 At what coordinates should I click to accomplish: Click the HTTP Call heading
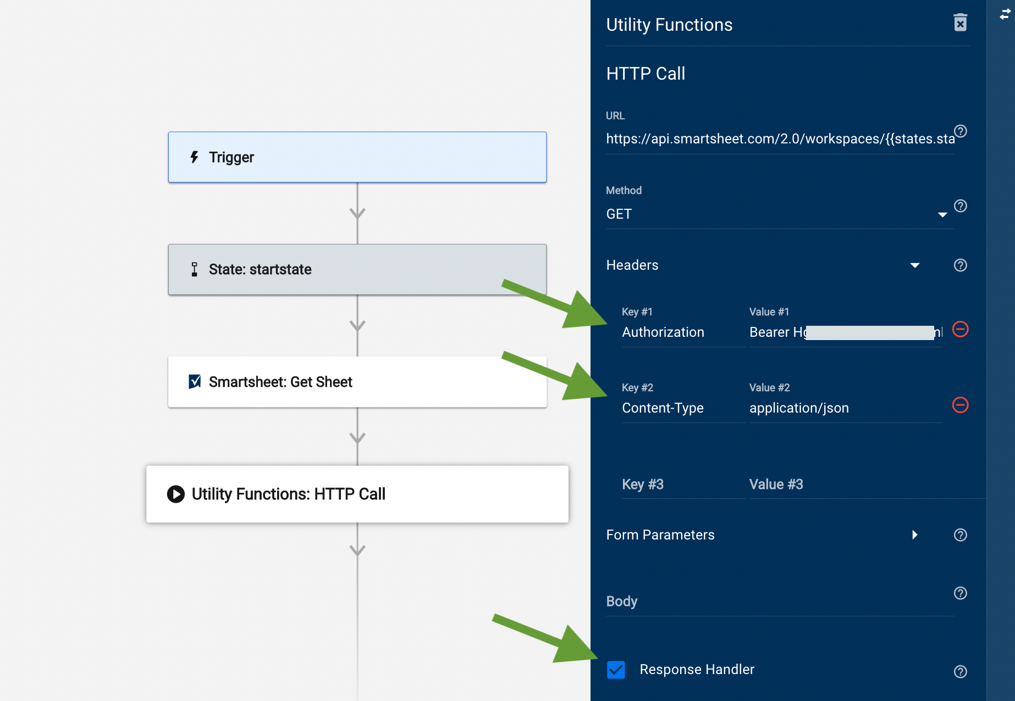[646, 74]
